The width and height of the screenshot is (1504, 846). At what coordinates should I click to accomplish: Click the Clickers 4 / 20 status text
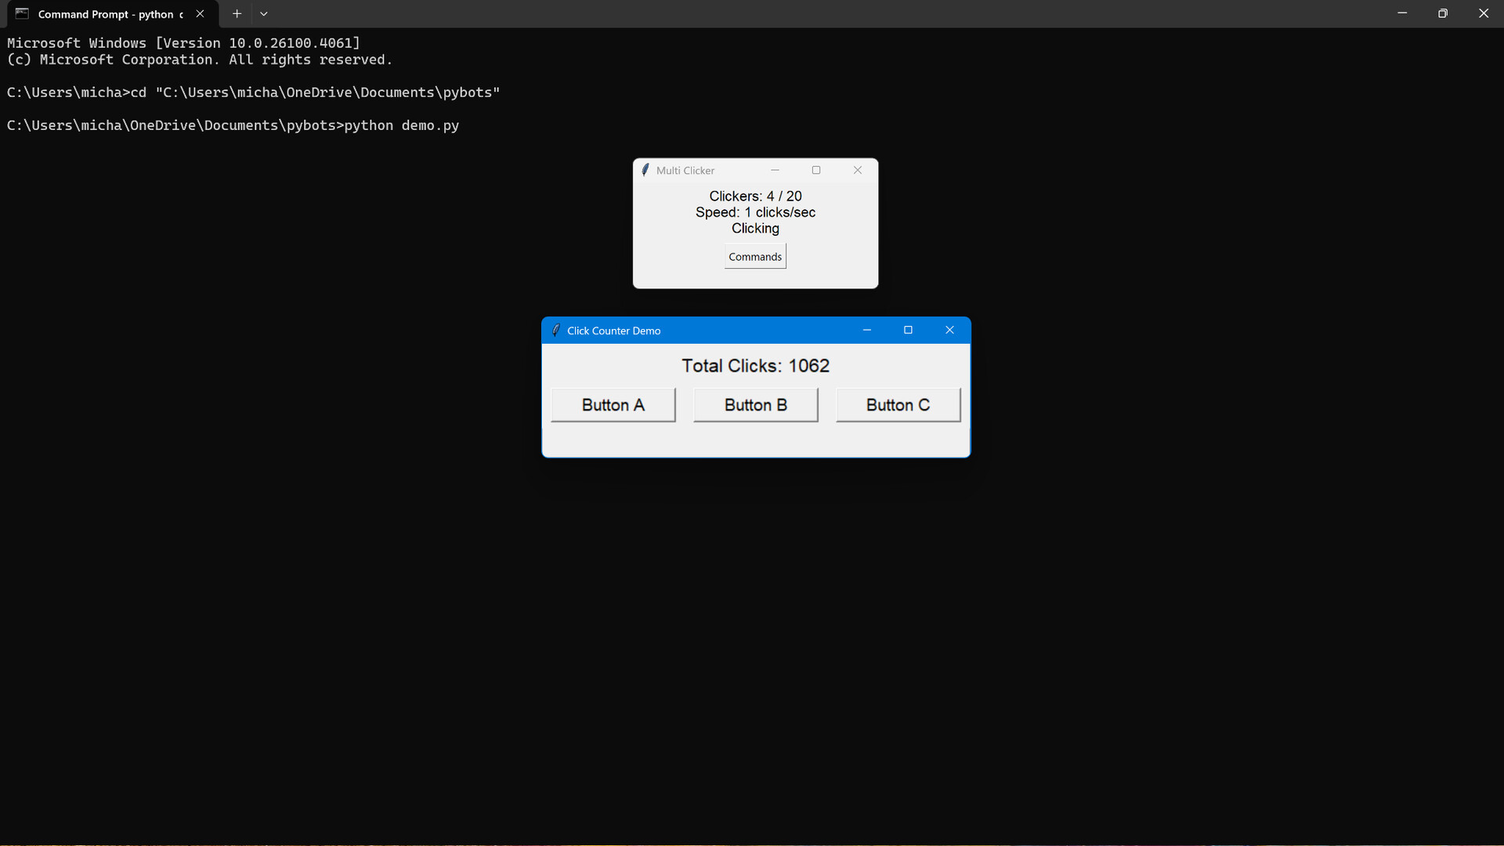point(755,196)
